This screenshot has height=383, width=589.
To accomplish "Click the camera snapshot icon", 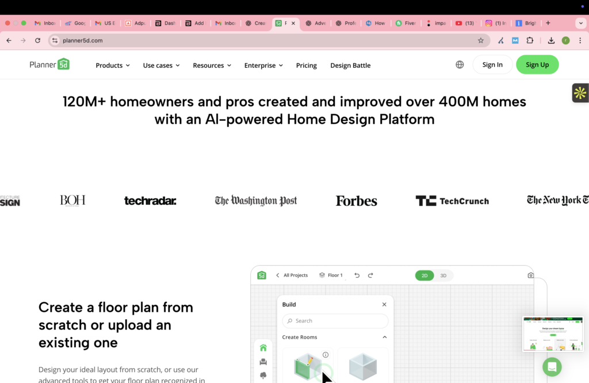I will [530, 275].
